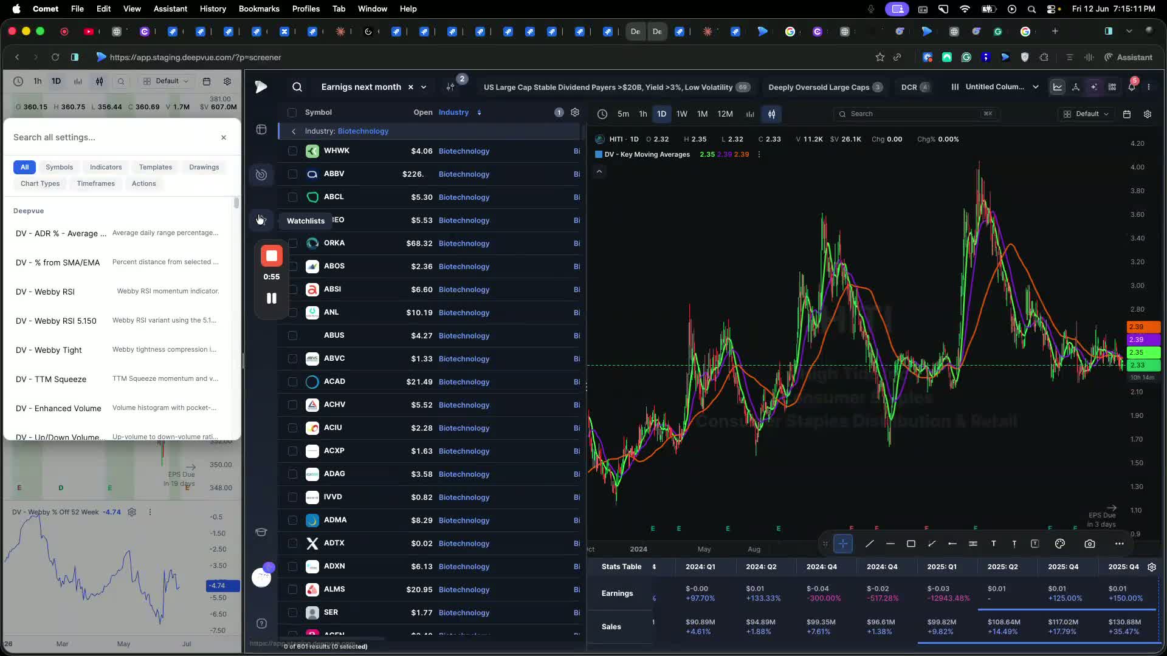Open main chart Default layout dropdown
1167x656 pixels.
click(x=1087, y=114)
